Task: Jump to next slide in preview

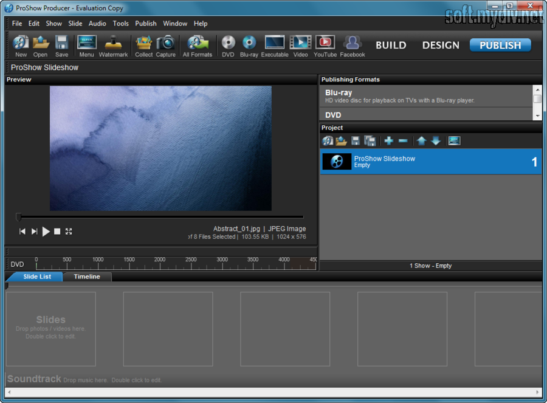Action: pos(34,232)
